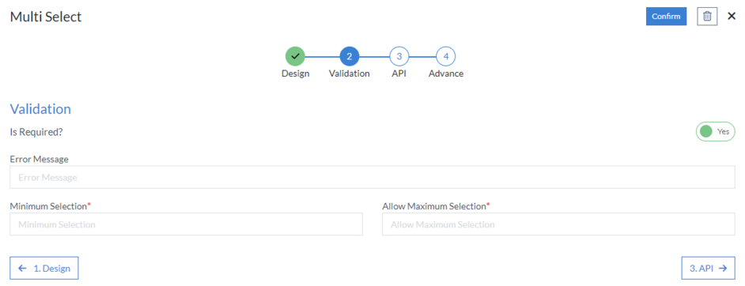Click the Minimum Selection field
Screen dimensions: 745x286
(x=187, y=224)
